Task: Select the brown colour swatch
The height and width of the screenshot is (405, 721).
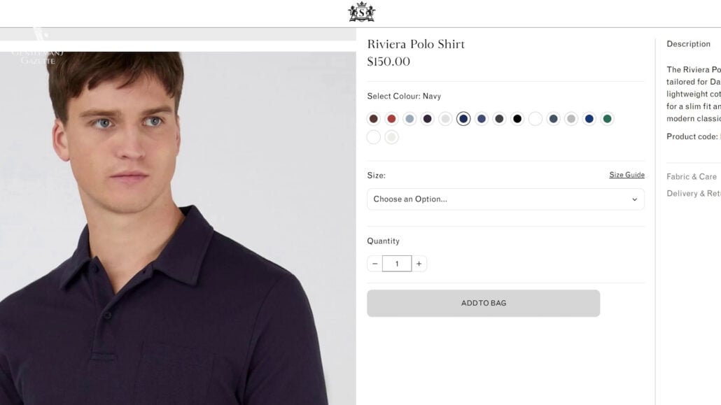Action: pos(373,118)
